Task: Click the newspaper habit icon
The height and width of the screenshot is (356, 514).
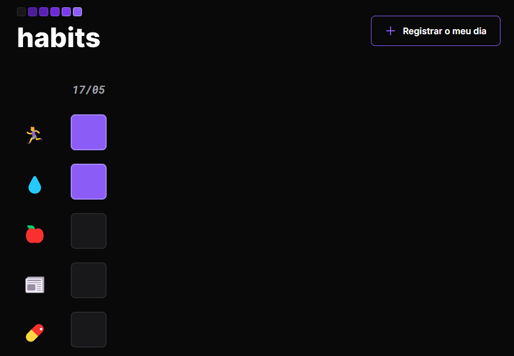Action: (35, 285)
